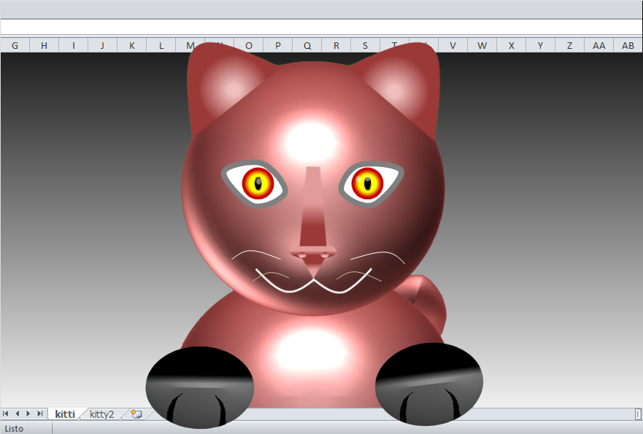Select the cat's right black paw shape
The height and width of the screenshot is (434, 643).
click(x=429, y=384)
